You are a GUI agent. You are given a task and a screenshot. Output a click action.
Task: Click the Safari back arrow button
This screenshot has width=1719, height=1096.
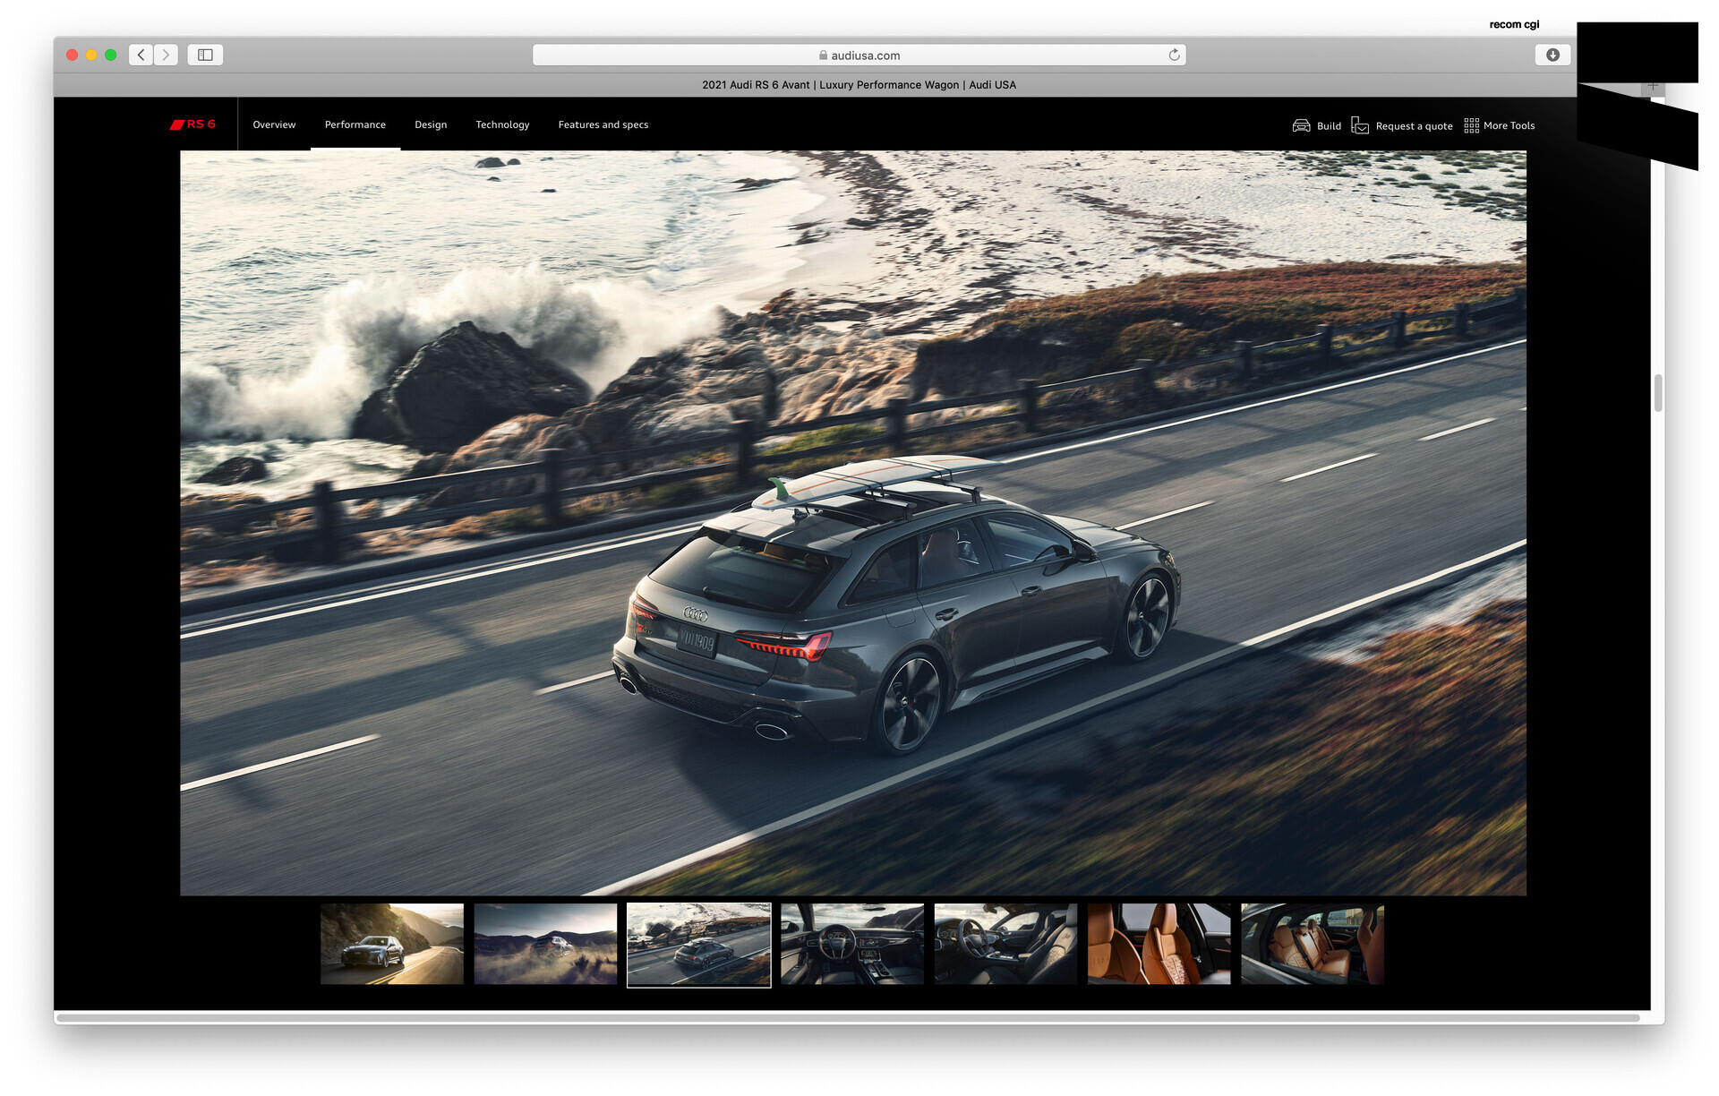click(141, 55)
